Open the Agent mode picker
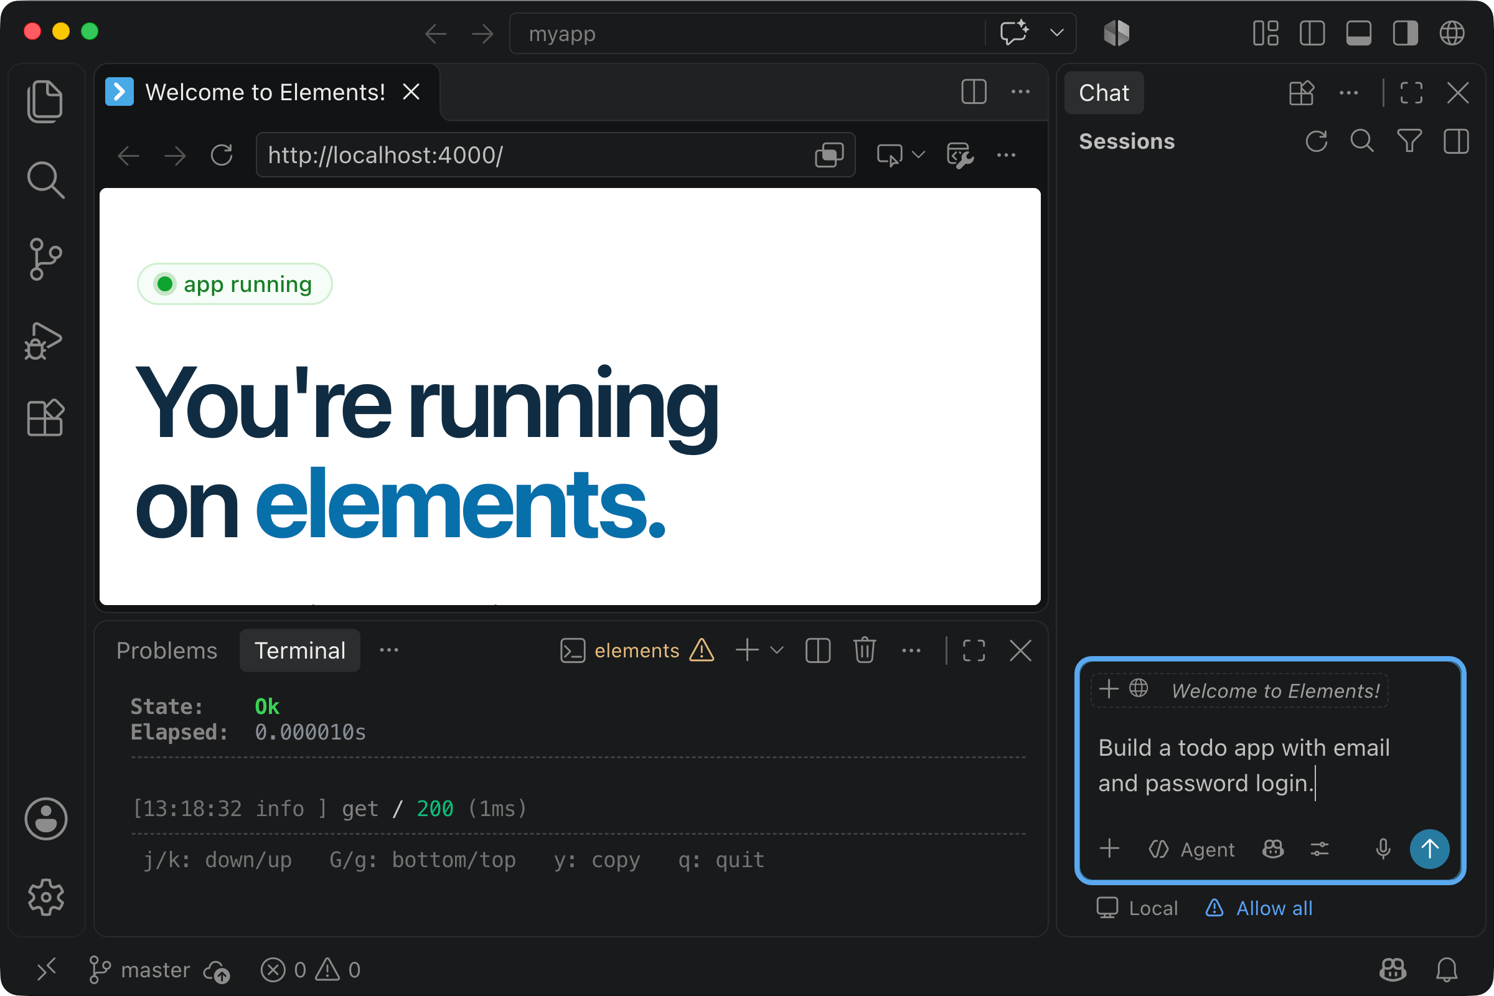Screen dimensions: 1494x996 pyautogui.click(x=1191, y=849)
